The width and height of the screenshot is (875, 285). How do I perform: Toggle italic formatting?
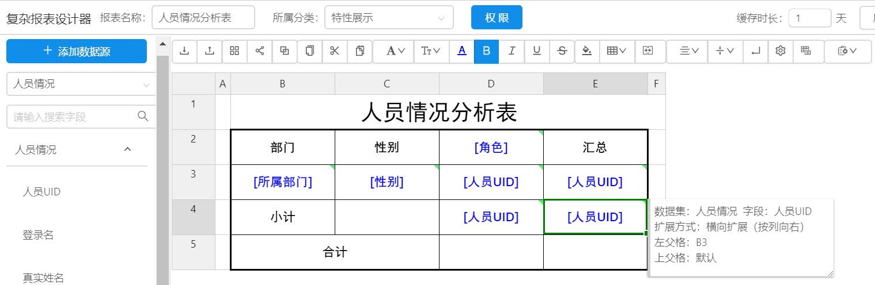[512, 51]
